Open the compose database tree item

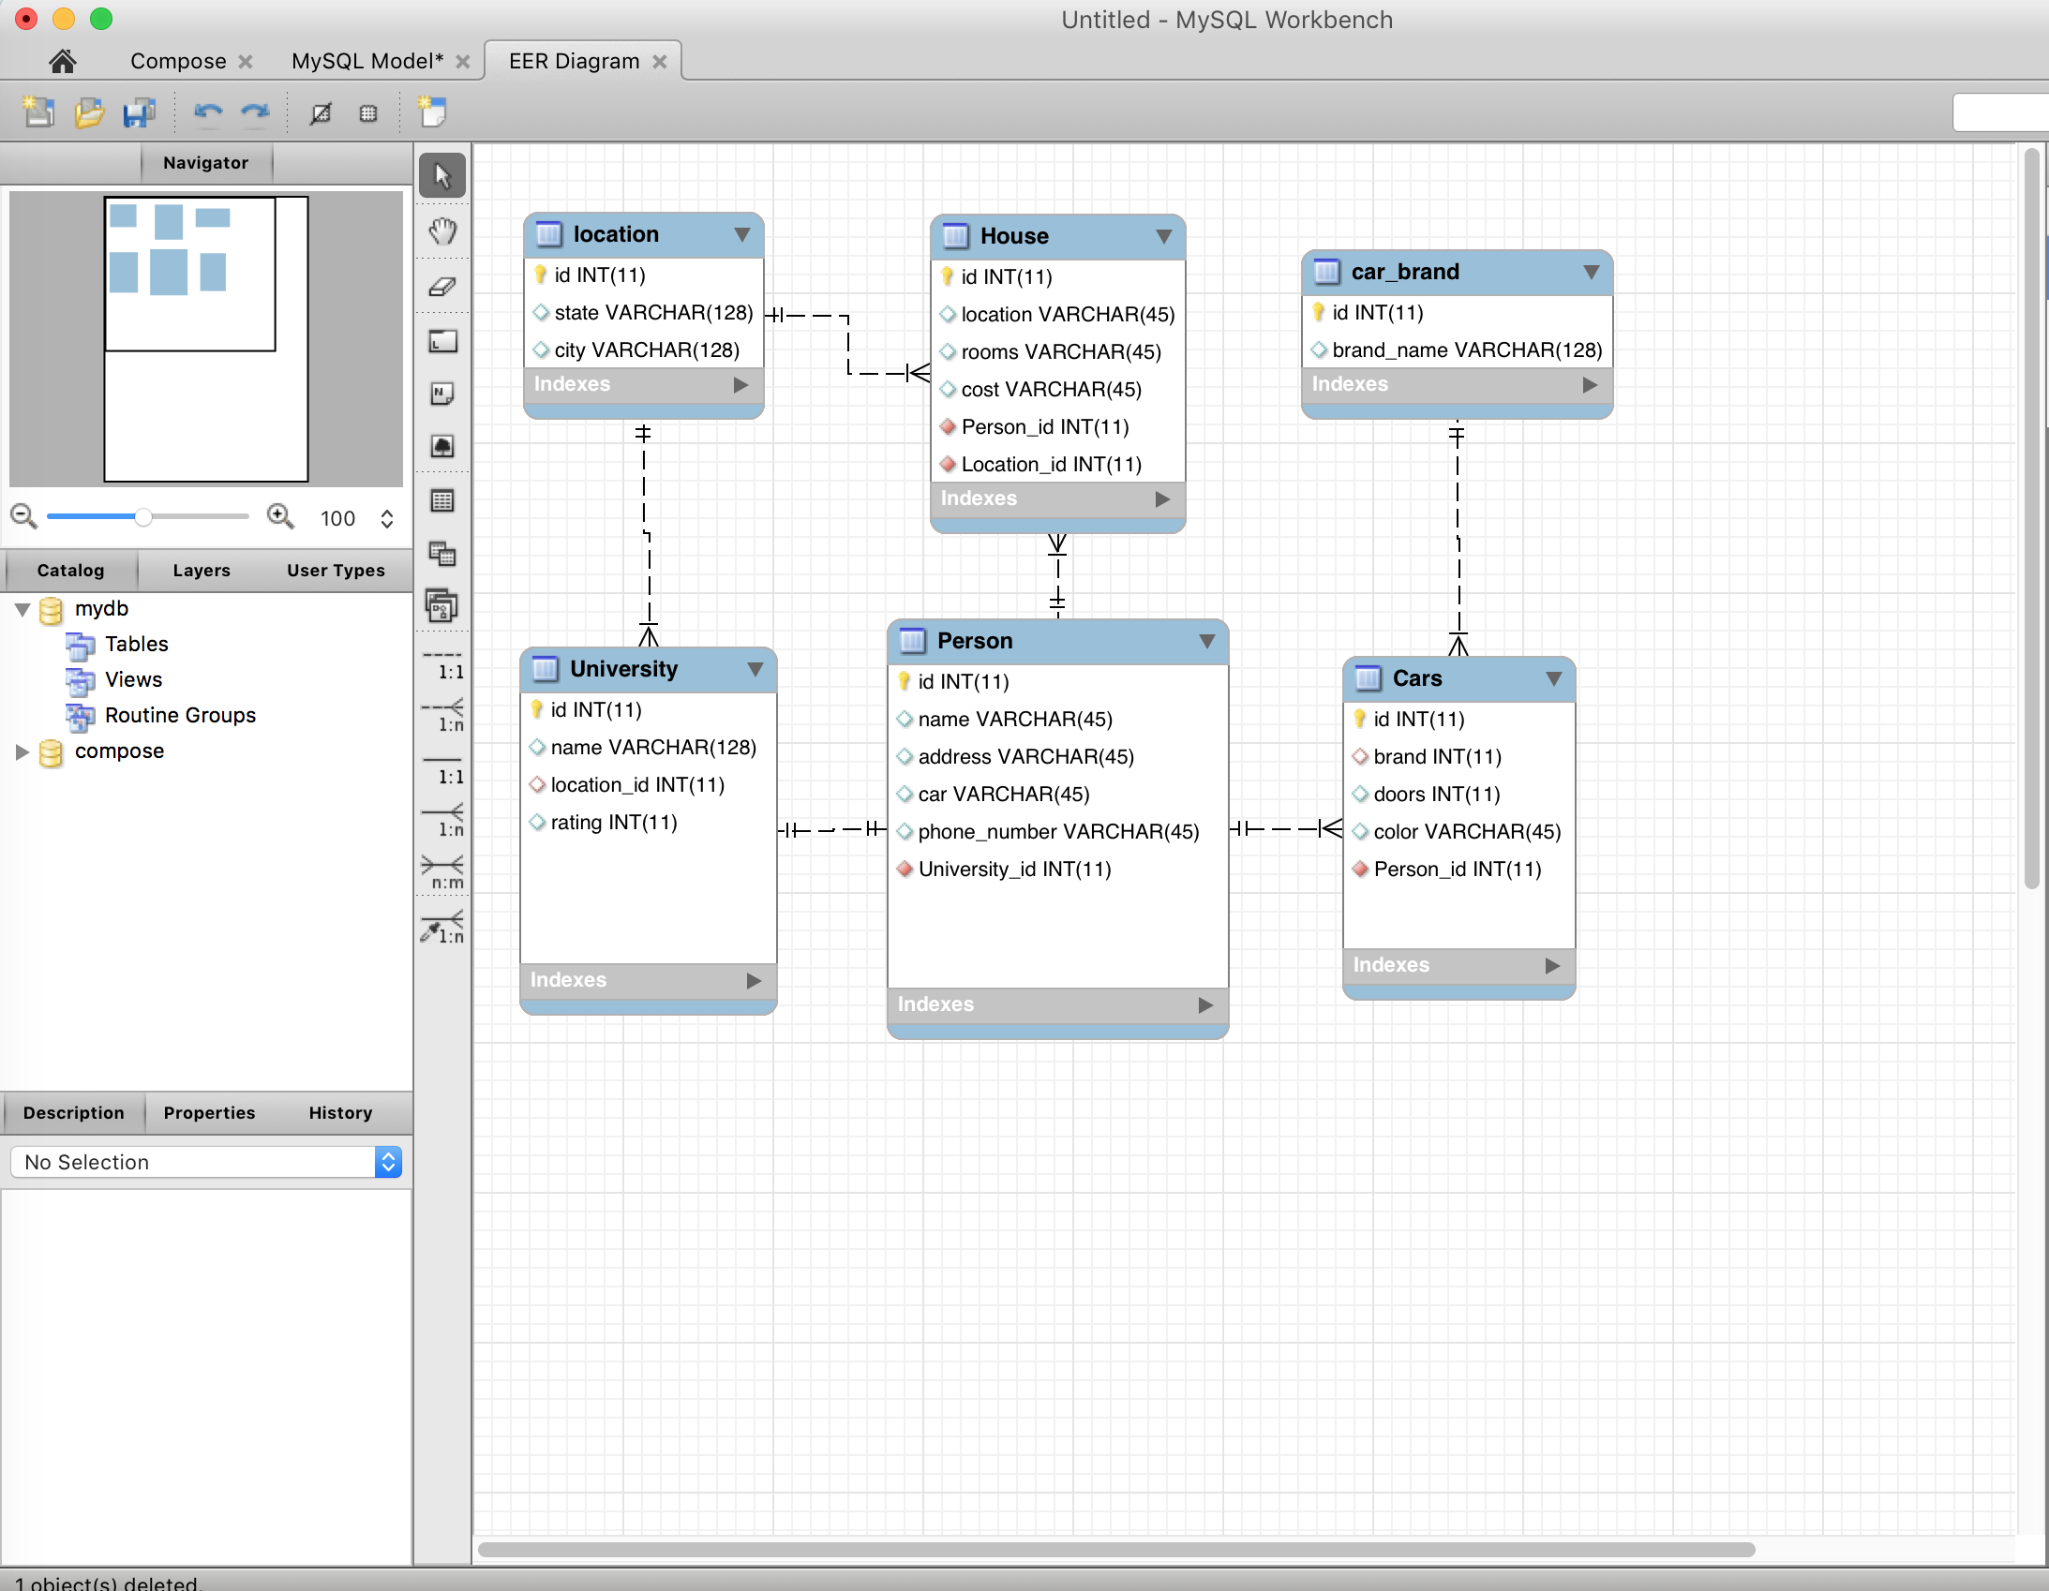point(20,750)
